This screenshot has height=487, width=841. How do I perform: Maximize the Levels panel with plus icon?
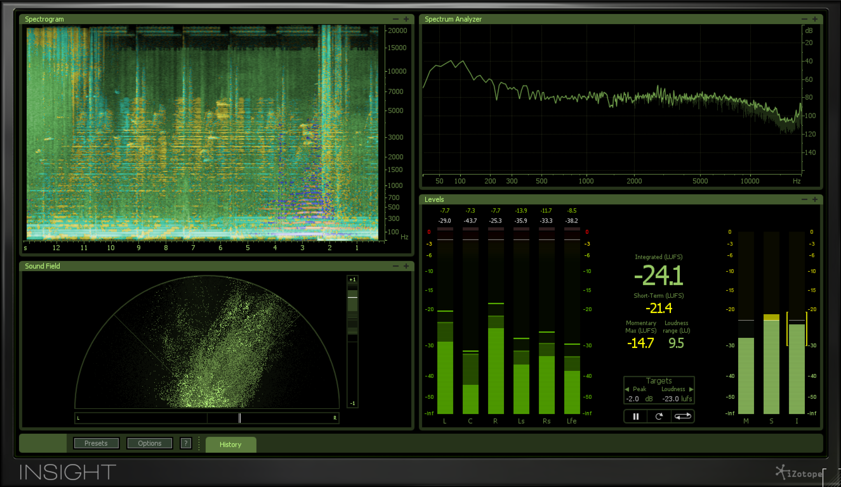click(815, 199)
